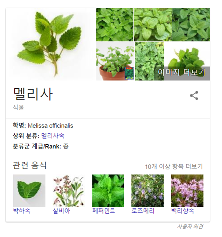Open the 로즈메리 text link
The image size is (222, 237).
[x=143, y=211]
